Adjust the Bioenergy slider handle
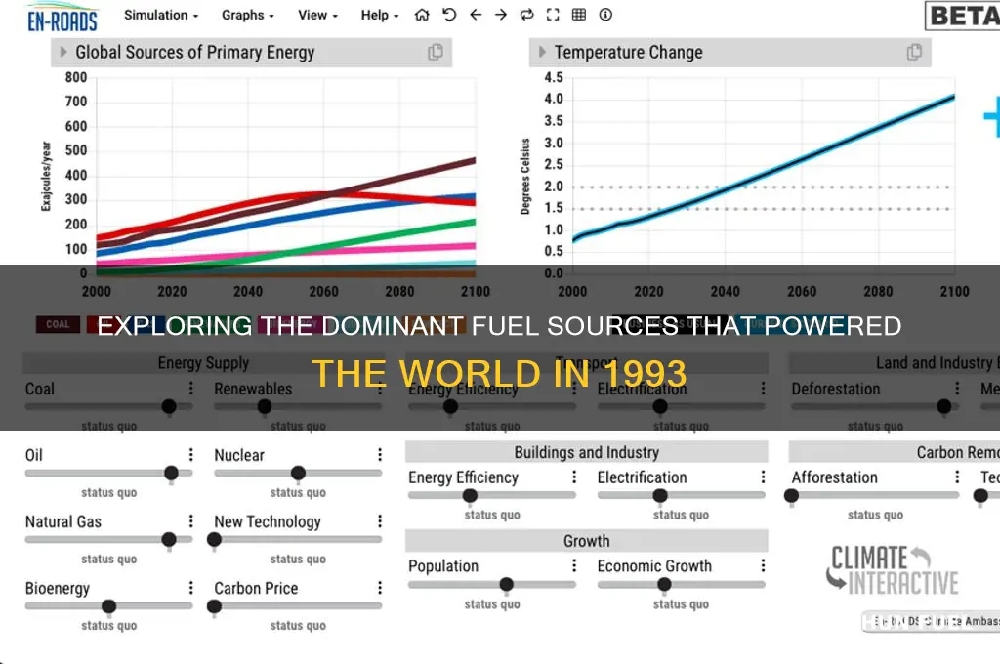This screenshot has height=664, width=1000. click(109, 606)
